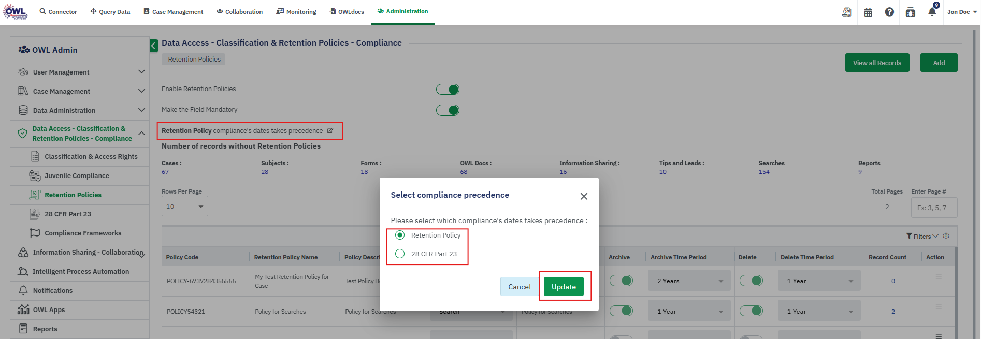The image size is (981, 339).
Task: Open Juvenile Compliance in sidebar
Action: tap(77, 176)
